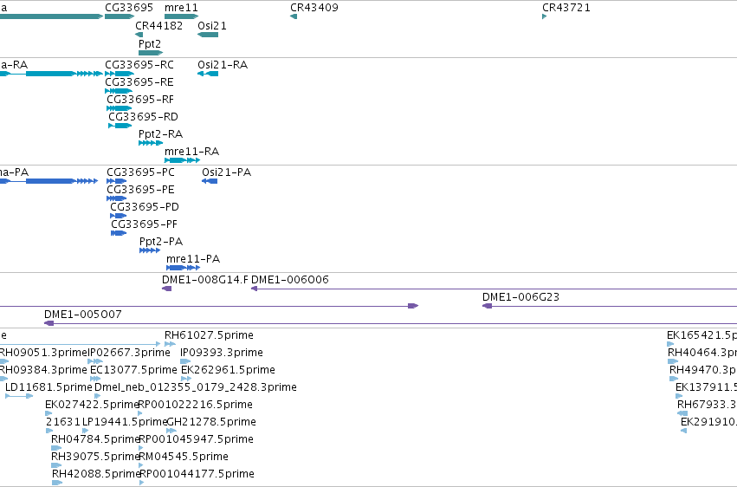The image size is (737, 487).
Task: Select the CR43721 gene label
Action: point(566,8)
